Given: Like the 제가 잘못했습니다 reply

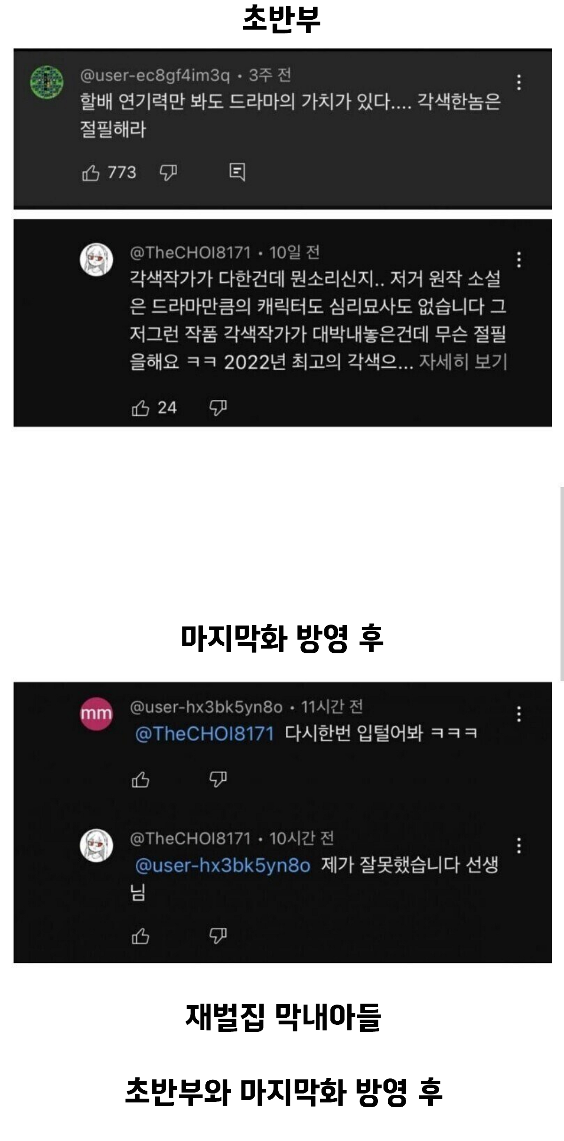Looking at the screenshot, I should (x=141, y=936).
